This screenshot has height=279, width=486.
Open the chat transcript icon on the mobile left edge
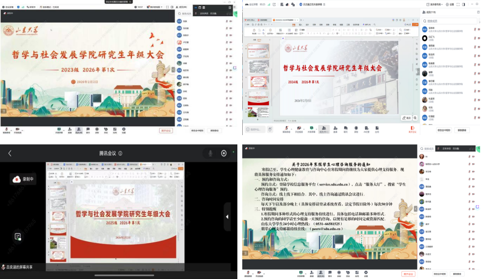coord(18,236)
